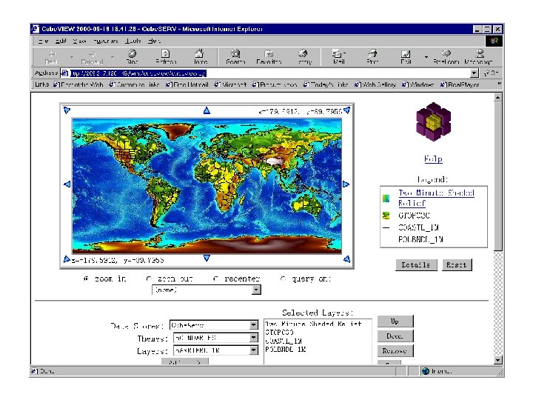The image size is (533, 400).
Task: Click the page scrollbar up arrow
Action: 498,98
